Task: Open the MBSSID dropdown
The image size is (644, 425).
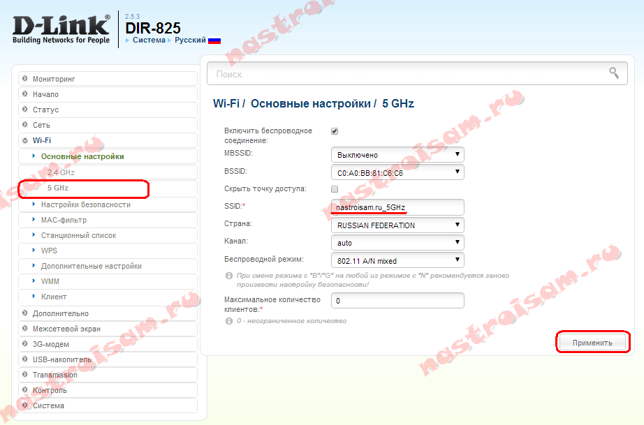Action: (x=397, y=155)
